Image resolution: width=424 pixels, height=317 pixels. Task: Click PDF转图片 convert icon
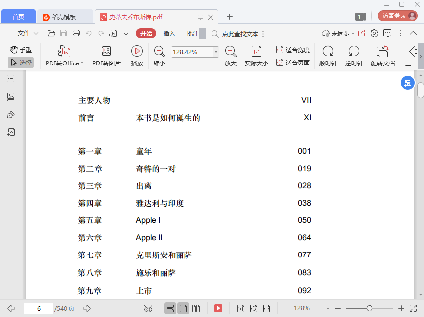click(106, 56)
